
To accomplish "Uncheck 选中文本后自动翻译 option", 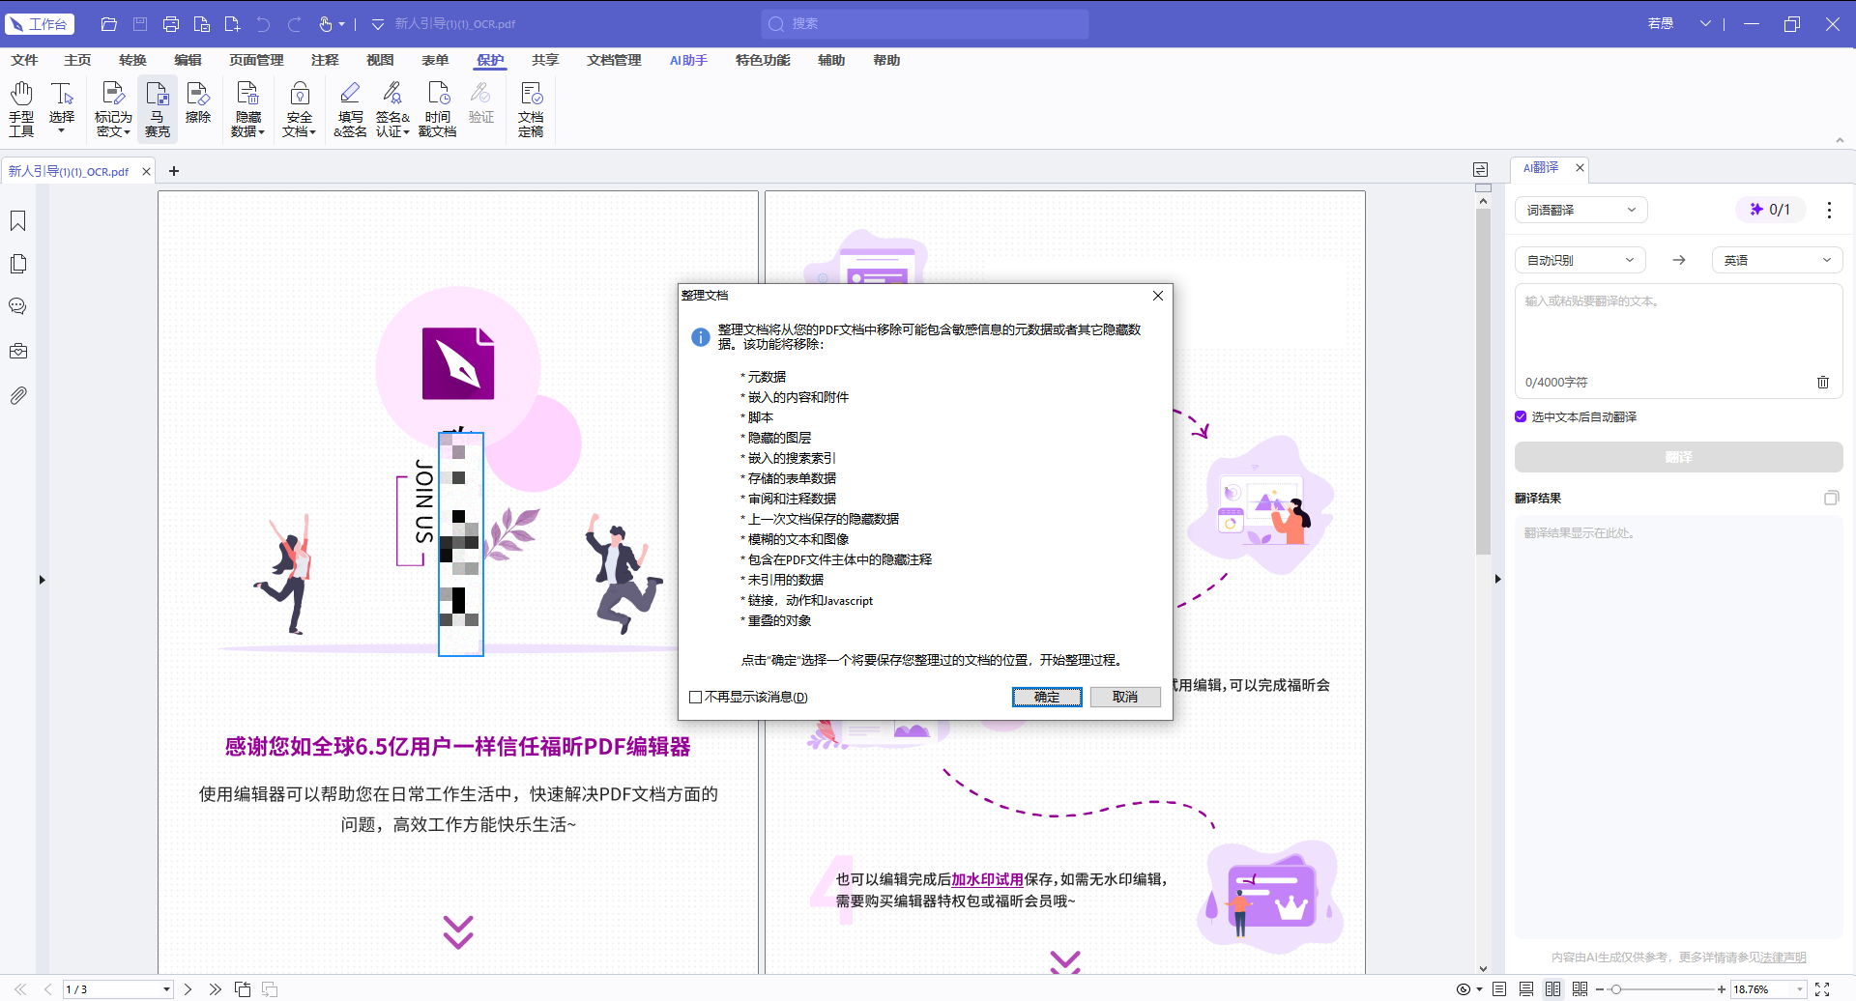I will pyautogui.click(x=1521, y=416).
